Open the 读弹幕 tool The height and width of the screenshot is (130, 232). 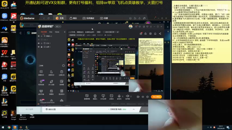pyautogui.click(x=61, y=83)
